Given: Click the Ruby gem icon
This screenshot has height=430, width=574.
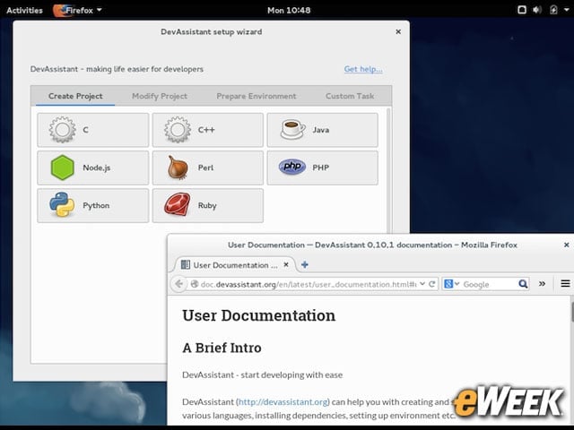Looking at the screenshot, I should point(178,205).
